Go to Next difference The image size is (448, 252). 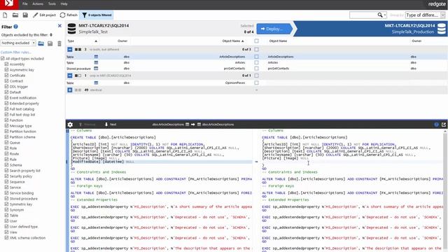point(111,125)
